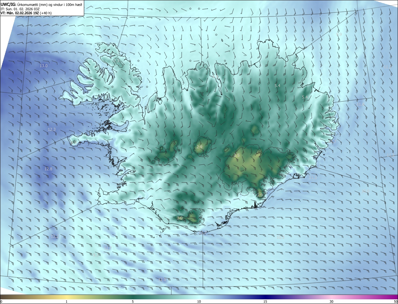The height and width of the screenshot is (304, 398).
Task: Click the 13.0 value label on the map
Action: click(x=44, y=66)
